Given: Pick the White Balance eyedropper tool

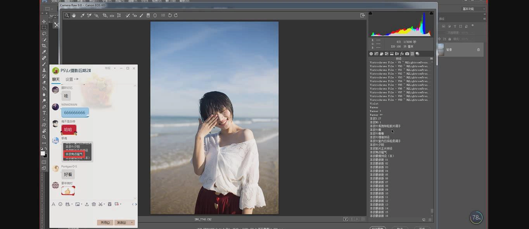Looking at the screenshot, I should [x=82, y=16].
